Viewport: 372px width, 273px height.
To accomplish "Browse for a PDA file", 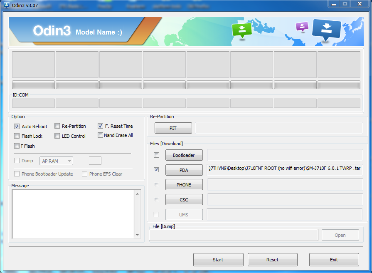I will [x=184, y=170].
